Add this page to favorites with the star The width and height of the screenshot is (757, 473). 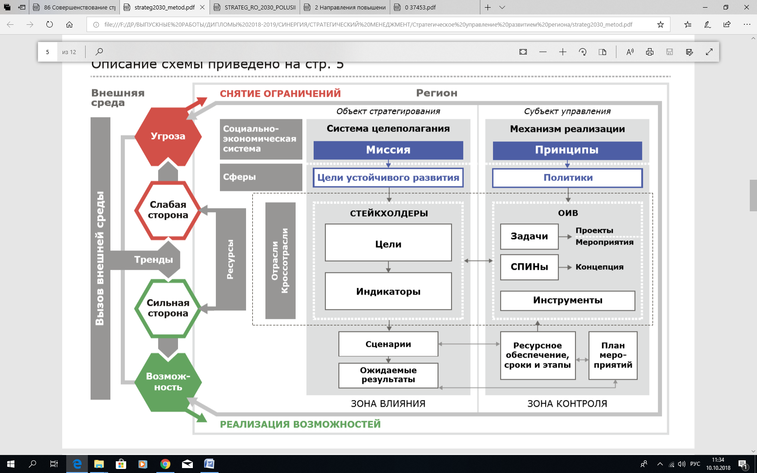pyautogui.click(x=661, y=25)
